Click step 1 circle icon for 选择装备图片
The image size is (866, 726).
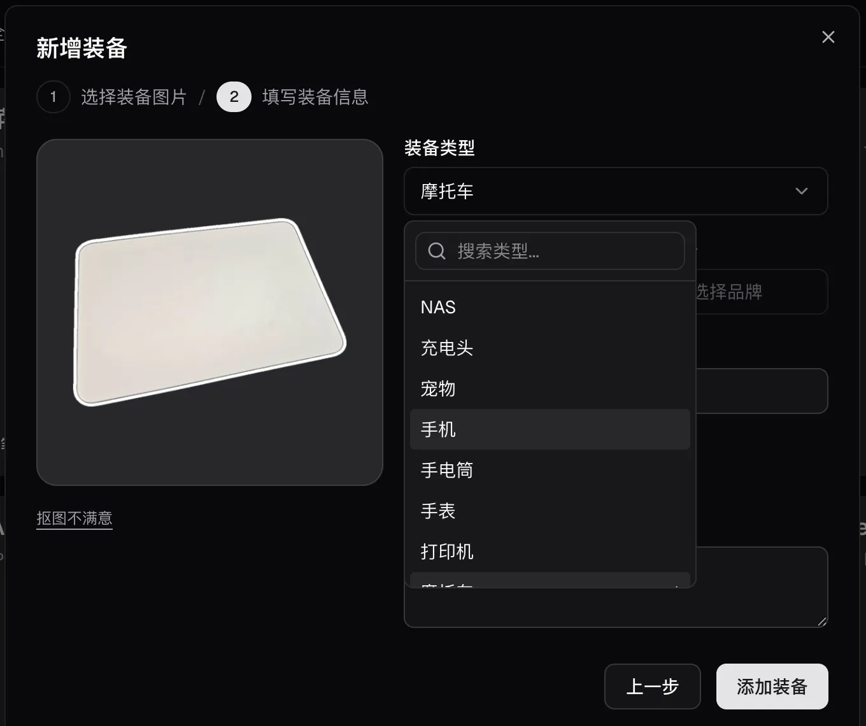tap(53, 97)
